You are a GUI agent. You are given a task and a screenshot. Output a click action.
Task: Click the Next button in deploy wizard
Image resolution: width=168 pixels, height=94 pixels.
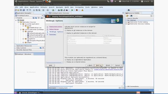pos(98,65)
